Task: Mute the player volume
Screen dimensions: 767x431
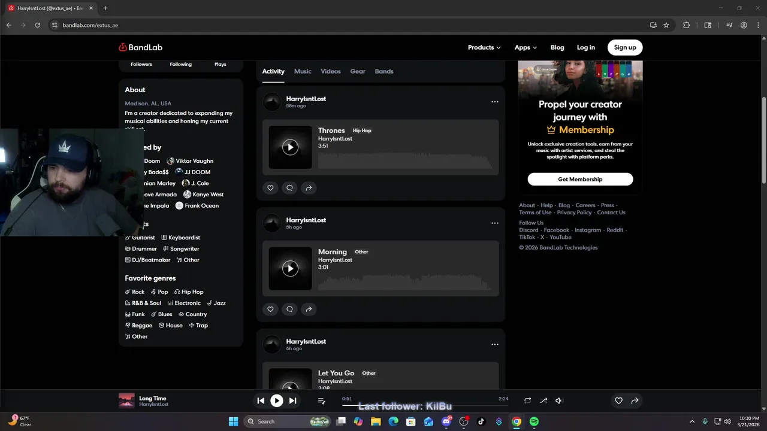Action: tap(558, 401)
